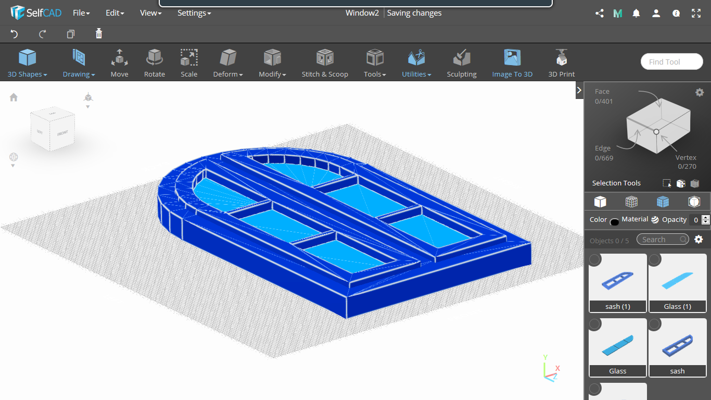Open the File menu
711x400 pixels.
pos(81,13)
